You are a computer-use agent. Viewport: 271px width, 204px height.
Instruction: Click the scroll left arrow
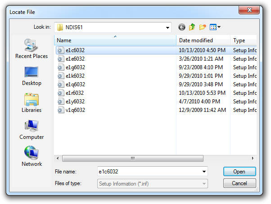[58, 158]
